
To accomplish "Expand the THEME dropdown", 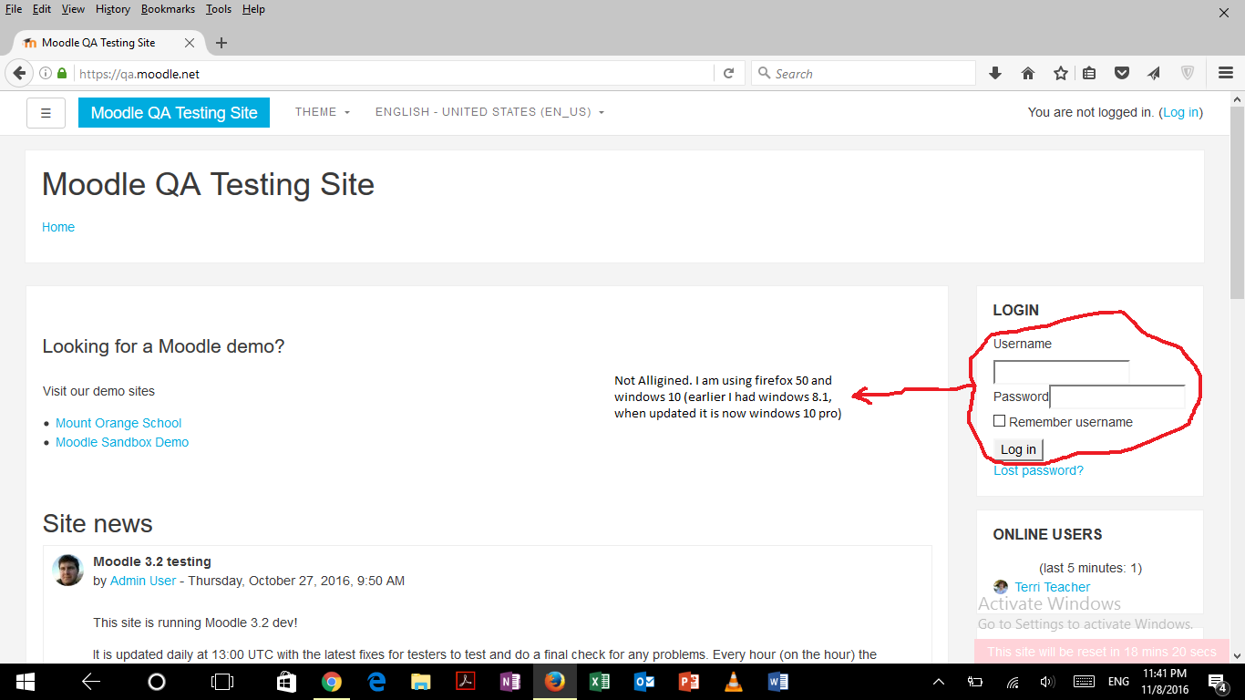I will coord(323,112).
